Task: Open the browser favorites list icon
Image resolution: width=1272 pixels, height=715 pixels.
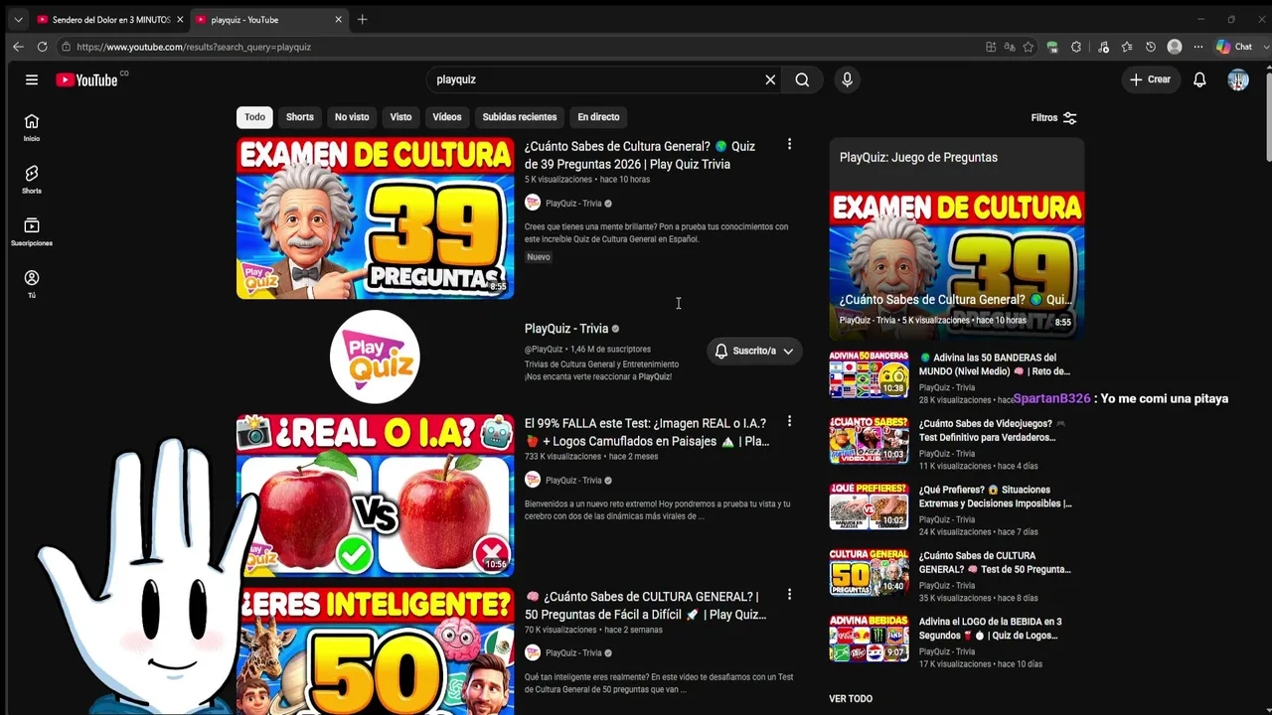Action: (1127, 47)
